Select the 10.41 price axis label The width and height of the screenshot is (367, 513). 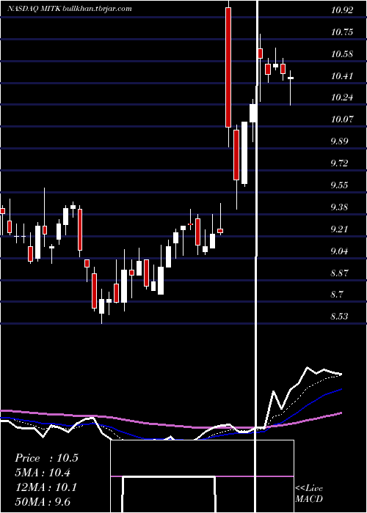pos(342,76)
